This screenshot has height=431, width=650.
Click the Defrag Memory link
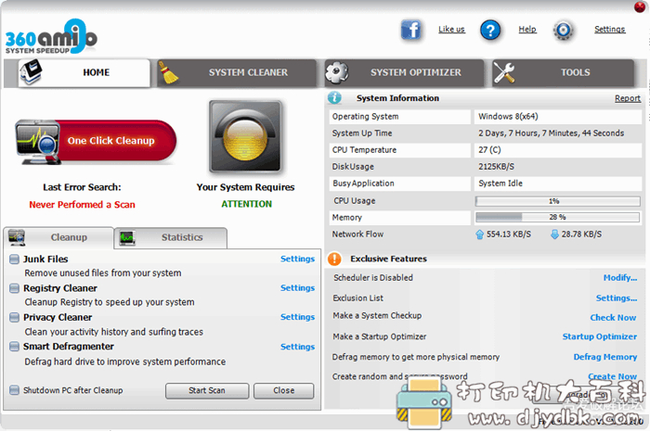coord(604,357)
